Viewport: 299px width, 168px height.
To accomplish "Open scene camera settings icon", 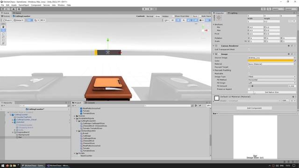I will point(201,20).
